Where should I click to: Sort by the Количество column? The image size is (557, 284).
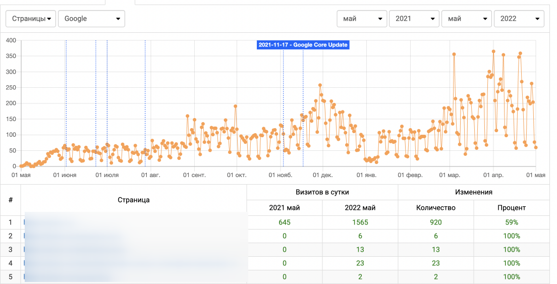(436, 208)
